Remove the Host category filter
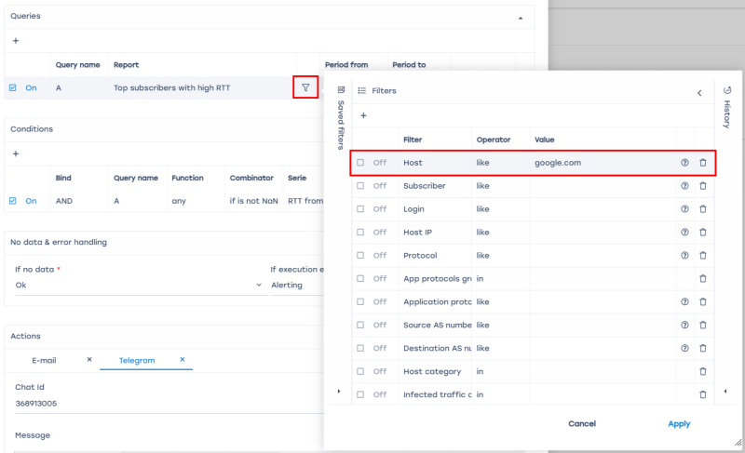Image resolution: width=745 pixels, height=453 pixels. click(x=703, y=371)
